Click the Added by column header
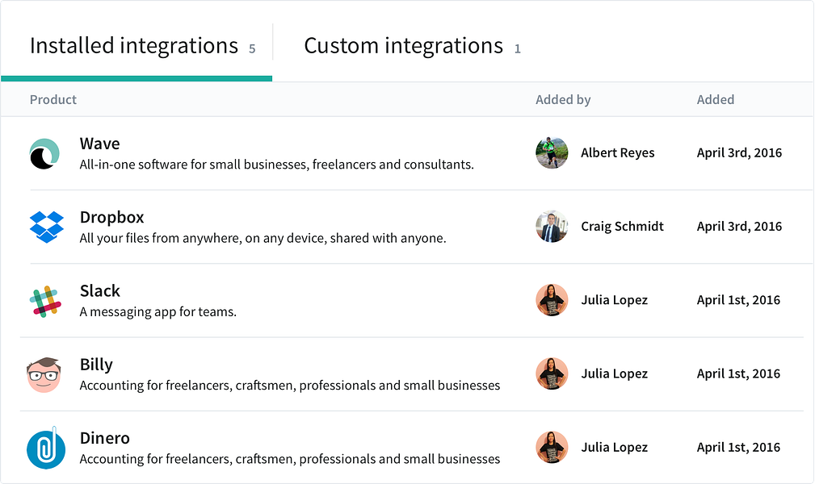815x484 pixels. click(x=563, y=100)
